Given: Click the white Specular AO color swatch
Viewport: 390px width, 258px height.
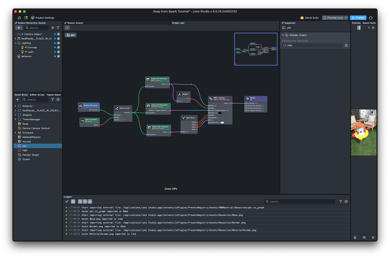Looking at the screenshot, I should tap(222, 122).
